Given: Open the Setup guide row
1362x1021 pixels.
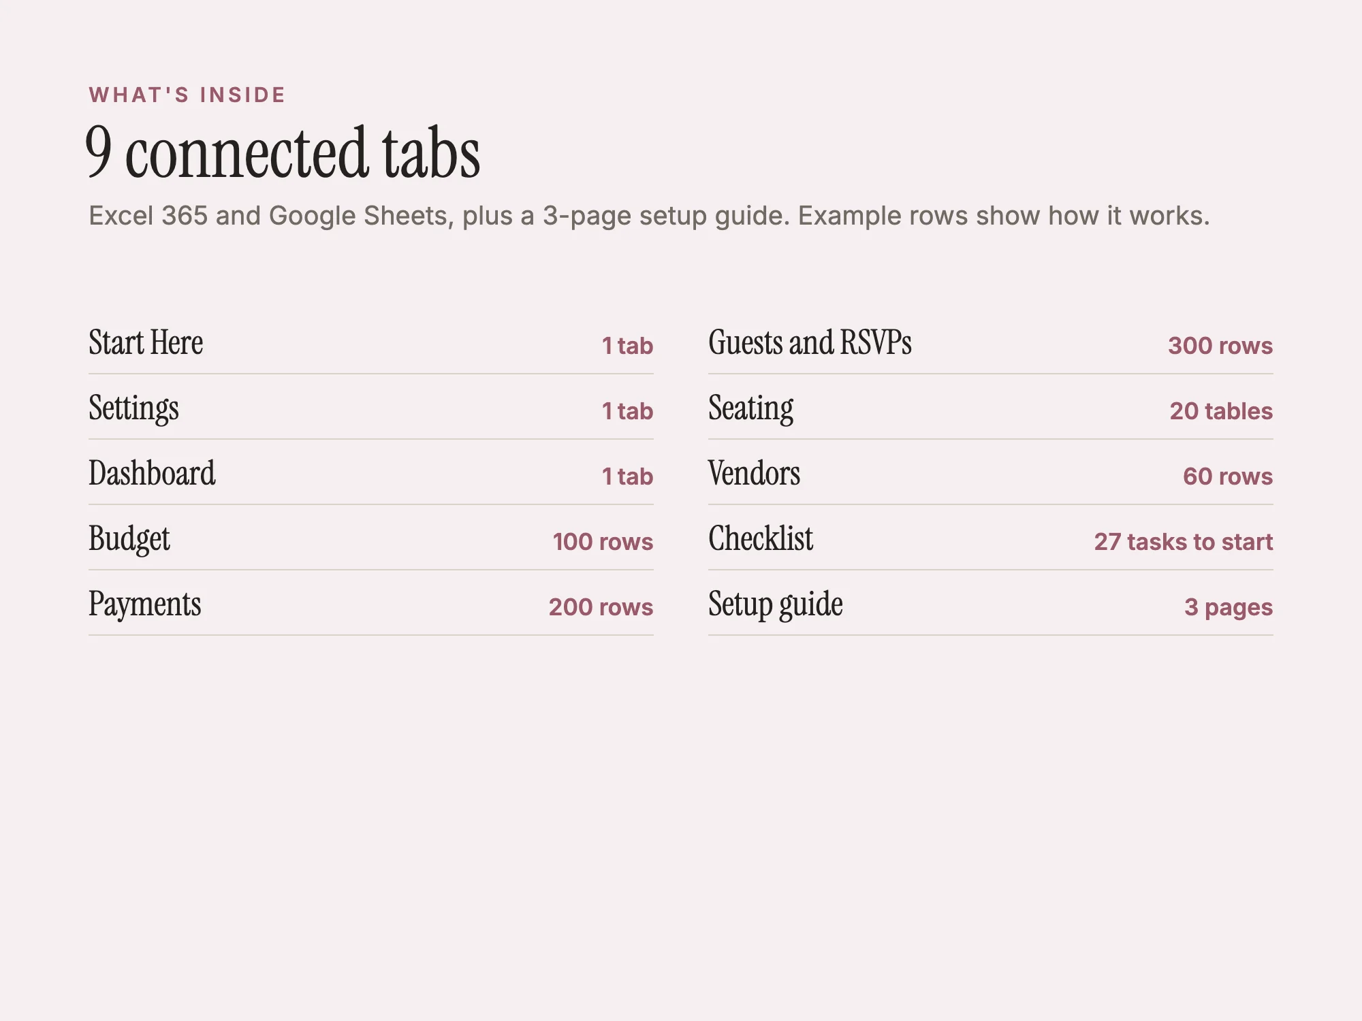Looking at the screenshot, I should (x=991, y=603).
